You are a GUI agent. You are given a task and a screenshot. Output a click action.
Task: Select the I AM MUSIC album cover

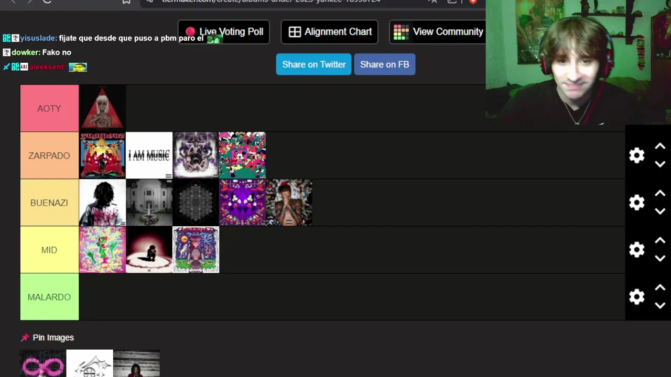coord(149,156)
